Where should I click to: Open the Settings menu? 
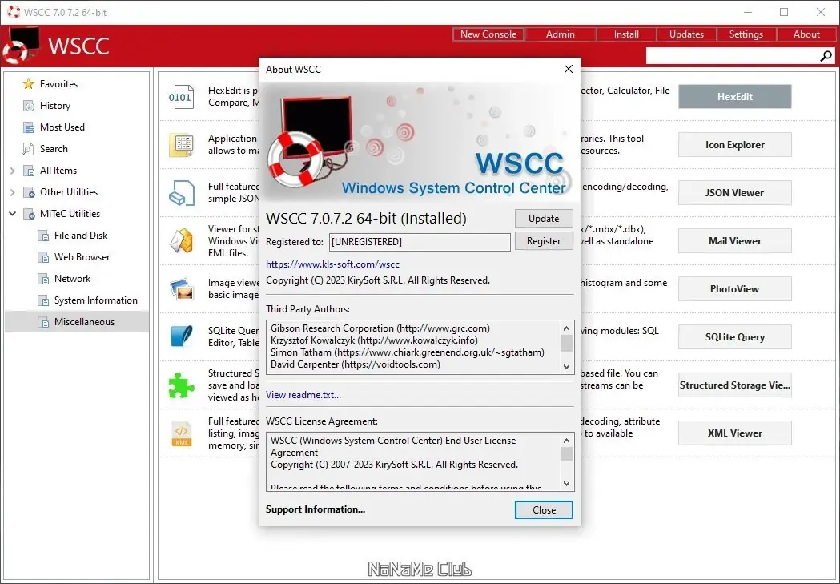746,34
